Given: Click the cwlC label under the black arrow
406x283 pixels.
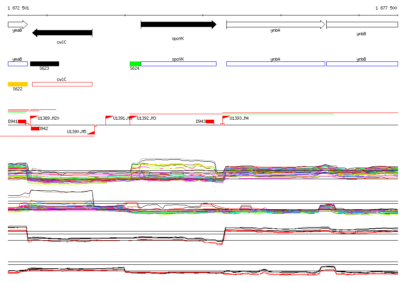Looking at the screenshot, I should click(61, 42).
